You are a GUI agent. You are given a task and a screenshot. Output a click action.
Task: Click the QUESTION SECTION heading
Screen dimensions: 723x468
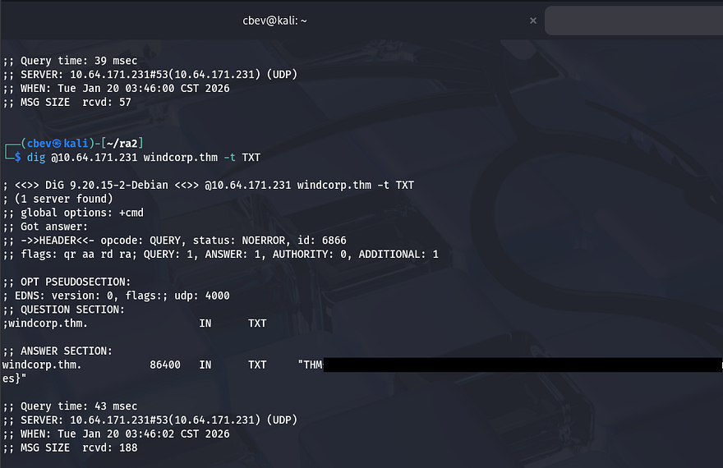tap(64, 310)
